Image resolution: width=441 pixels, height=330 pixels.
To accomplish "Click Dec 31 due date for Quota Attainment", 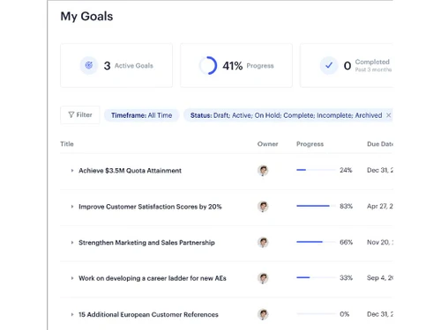I will 380,170.
